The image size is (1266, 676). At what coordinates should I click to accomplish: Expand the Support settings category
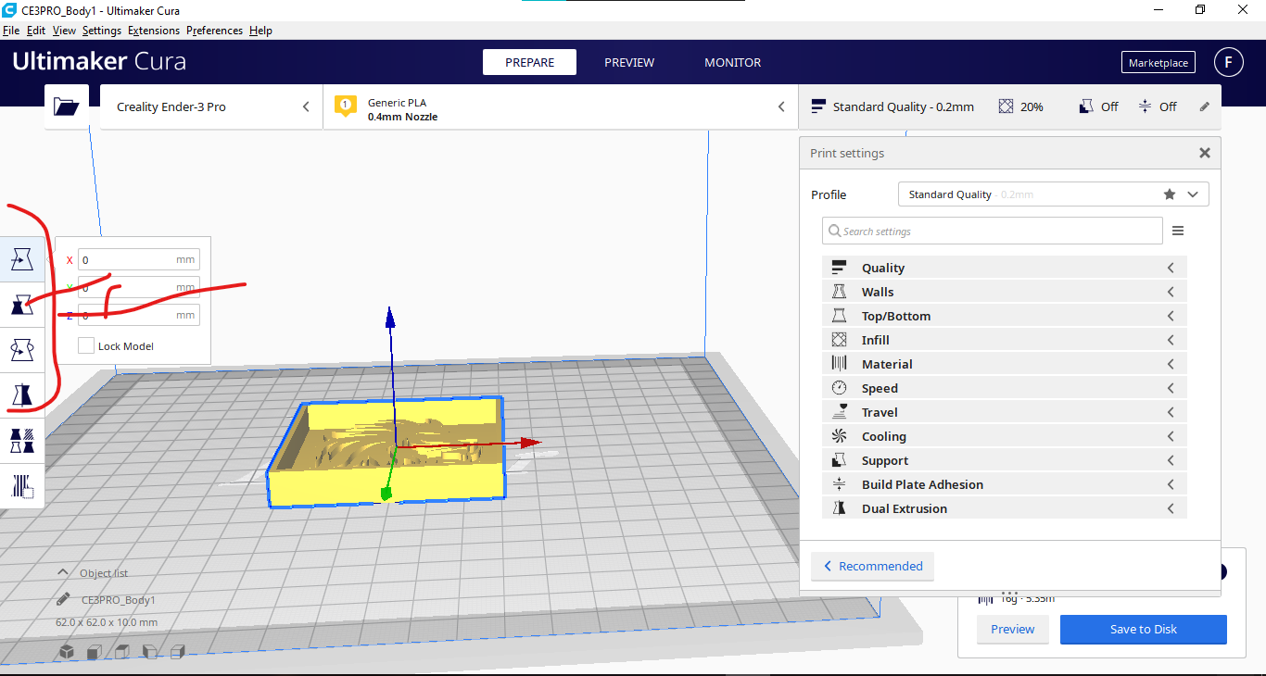point(1004,460)
